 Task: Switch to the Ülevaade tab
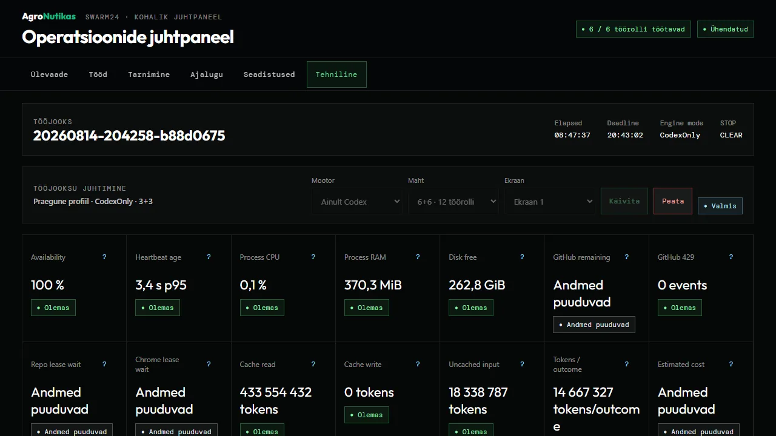pos(50,74)
